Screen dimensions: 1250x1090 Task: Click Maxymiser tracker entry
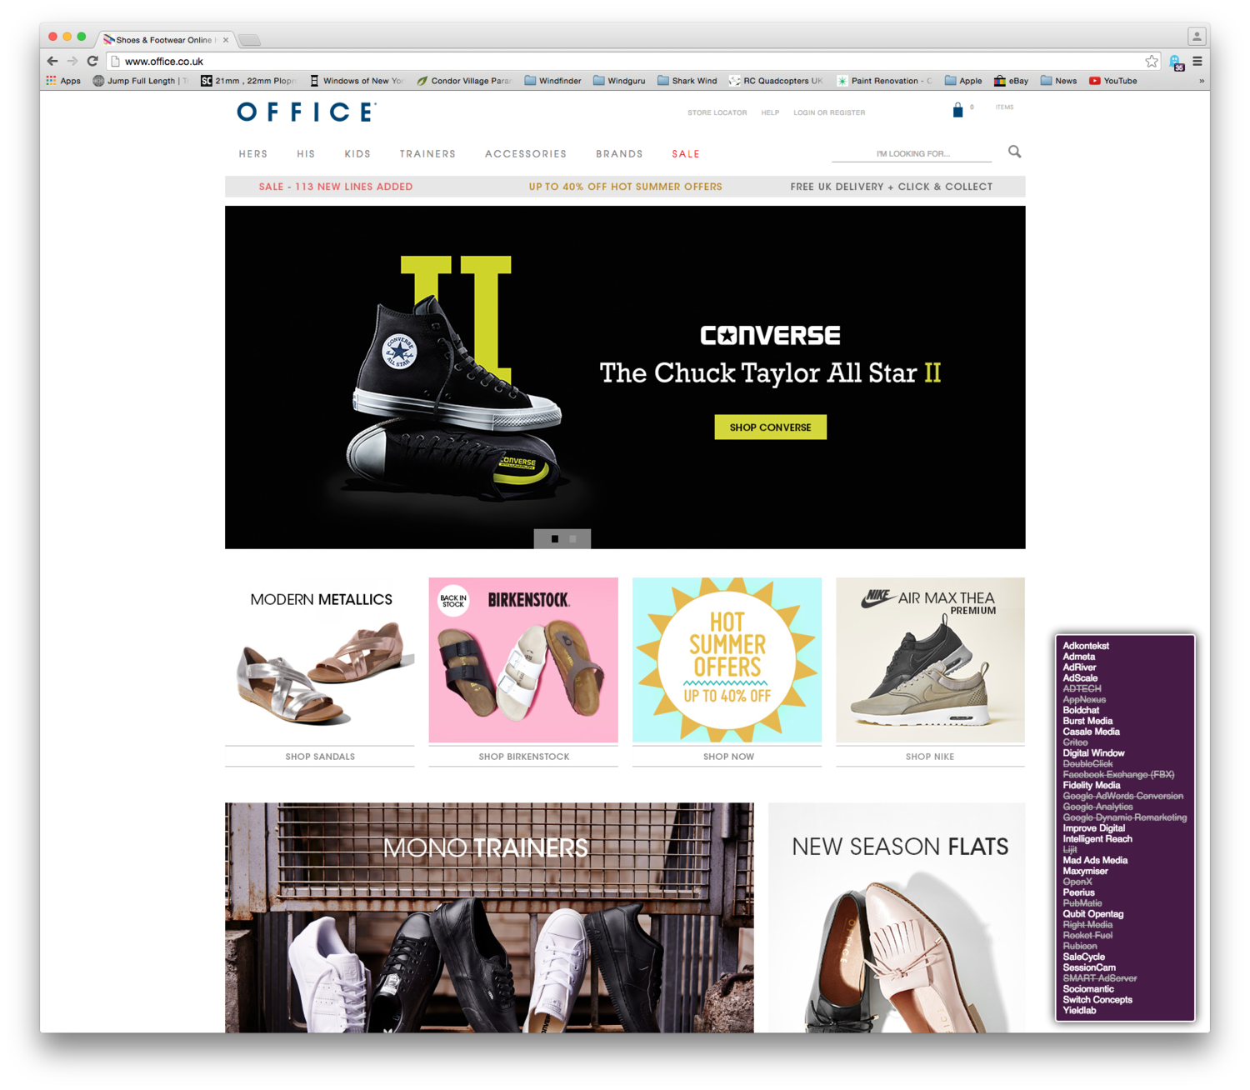pyautogui.click(x=1085, y=871)
